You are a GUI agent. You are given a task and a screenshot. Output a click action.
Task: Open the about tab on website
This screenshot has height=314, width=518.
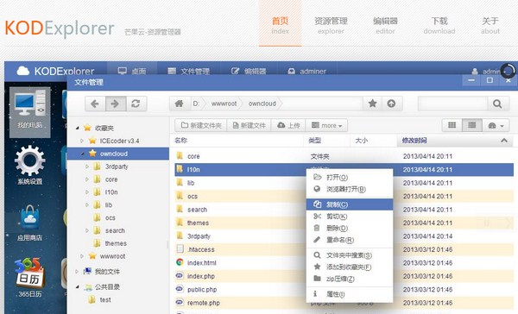490,26
